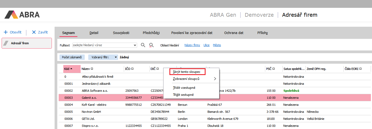This screenshot has width=372, height=129.
Task: Expand the Vybraný filtr dropdown
Action: 116,57
